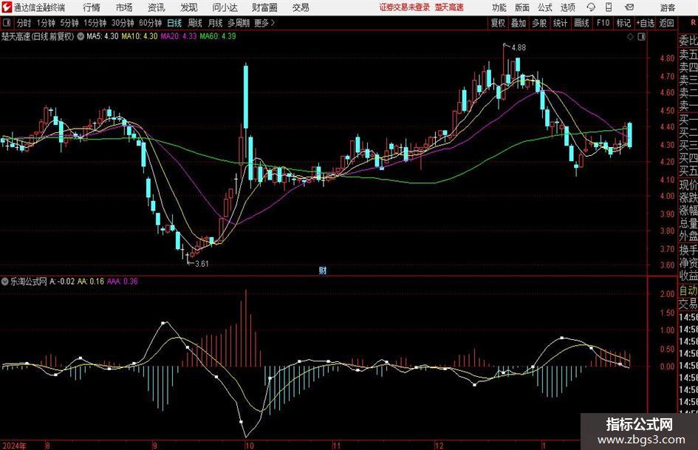Expand the dropdown arrow beside 楚天高速(日线 前复权)
The image size is (698, 450).
point(81,36)
